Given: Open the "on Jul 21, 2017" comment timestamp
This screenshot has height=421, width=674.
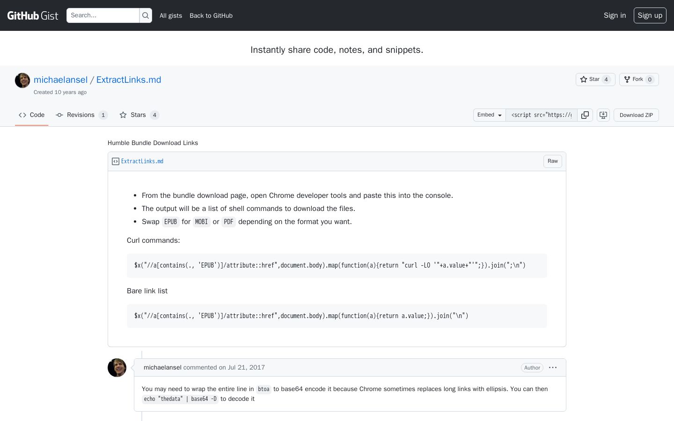Looking at the screenshot, I should click(x=242, y=368).
